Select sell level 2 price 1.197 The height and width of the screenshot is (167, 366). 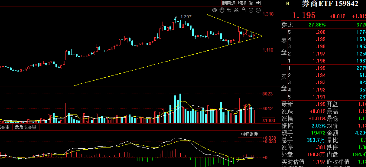(x=319, y=54)
